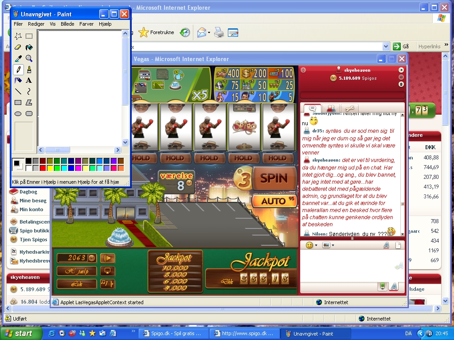Screen dimensions: 454x340
Task: Open the Farver menu in Paint
Action: coord(86,24)
